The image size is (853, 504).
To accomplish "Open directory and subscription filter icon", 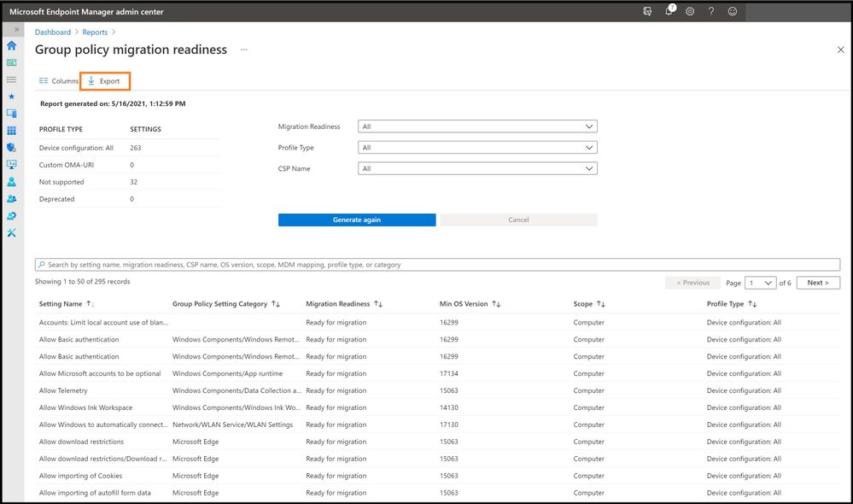I will (x=647, y=11).
